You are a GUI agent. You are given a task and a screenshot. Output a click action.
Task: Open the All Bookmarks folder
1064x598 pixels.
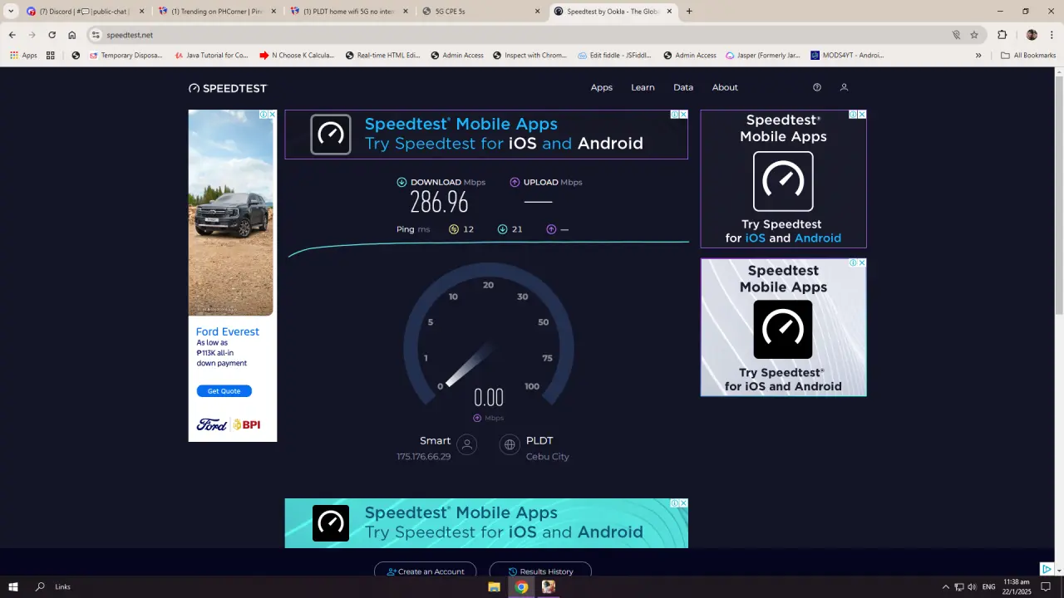[1028, 56]
